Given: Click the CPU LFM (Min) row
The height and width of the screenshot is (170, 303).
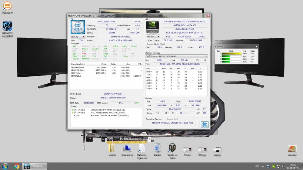Looking at the screenshot, I should click(106, 68).
